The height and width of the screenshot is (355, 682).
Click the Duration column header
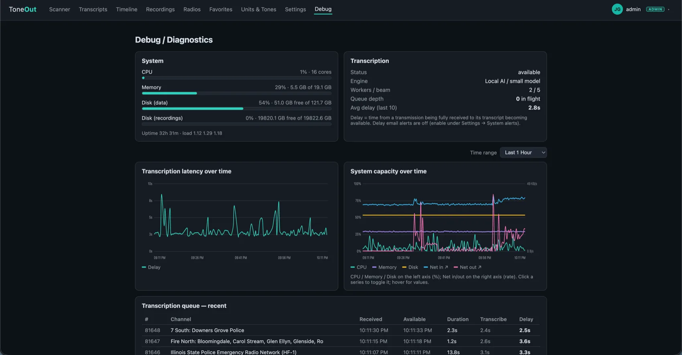click(x=458, y=319)
